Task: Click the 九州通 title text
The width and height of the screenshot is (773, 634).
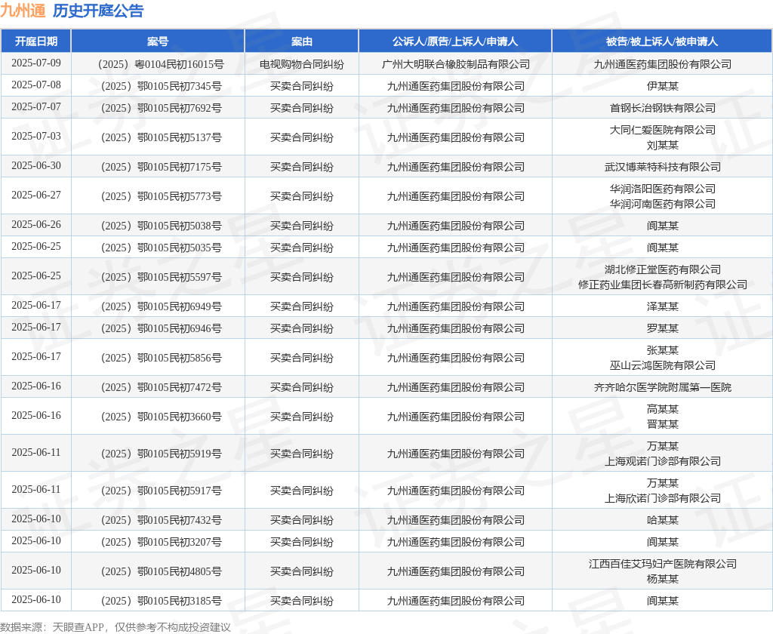Action: coord(23,11)
